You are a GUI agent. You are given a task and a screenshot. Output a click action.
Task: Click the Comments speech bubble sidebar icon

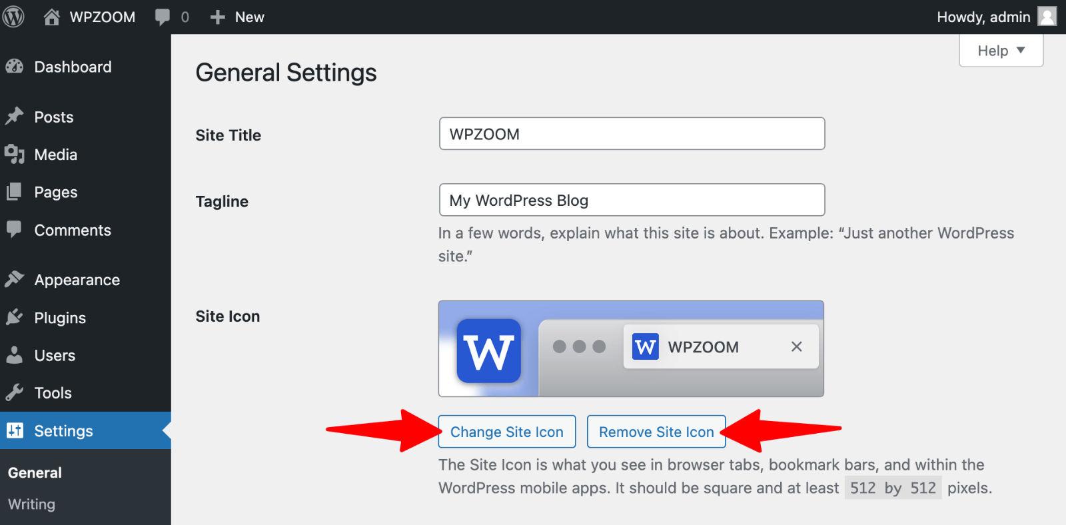[15, 230]
